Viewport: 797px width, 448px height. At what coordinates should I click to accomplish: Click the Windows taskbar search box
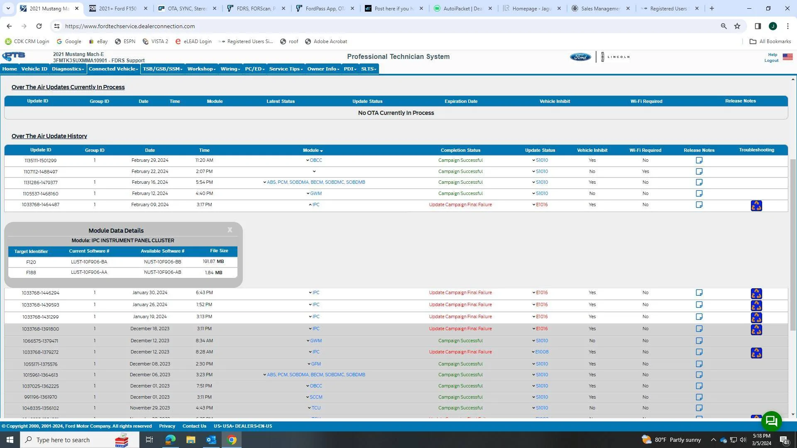(80, 440)
